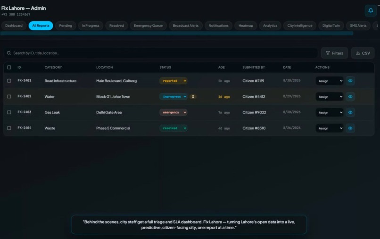Click the AGE column header
380x239 pixels.
point(221,67)
